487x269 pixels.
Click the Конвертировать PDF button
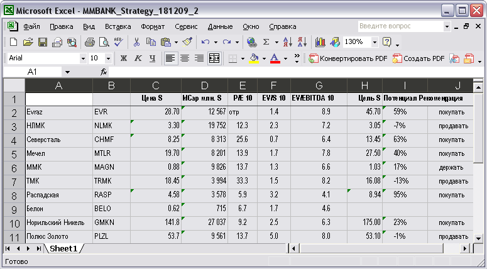click(348, 58)
